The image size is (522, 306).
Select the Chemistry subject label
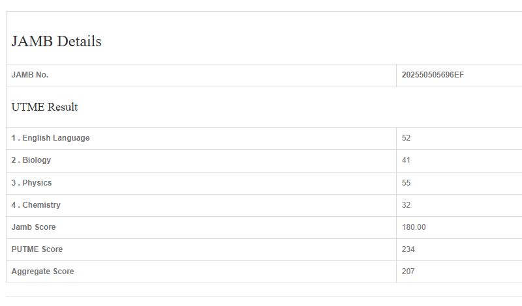click(x=41, y=205)
